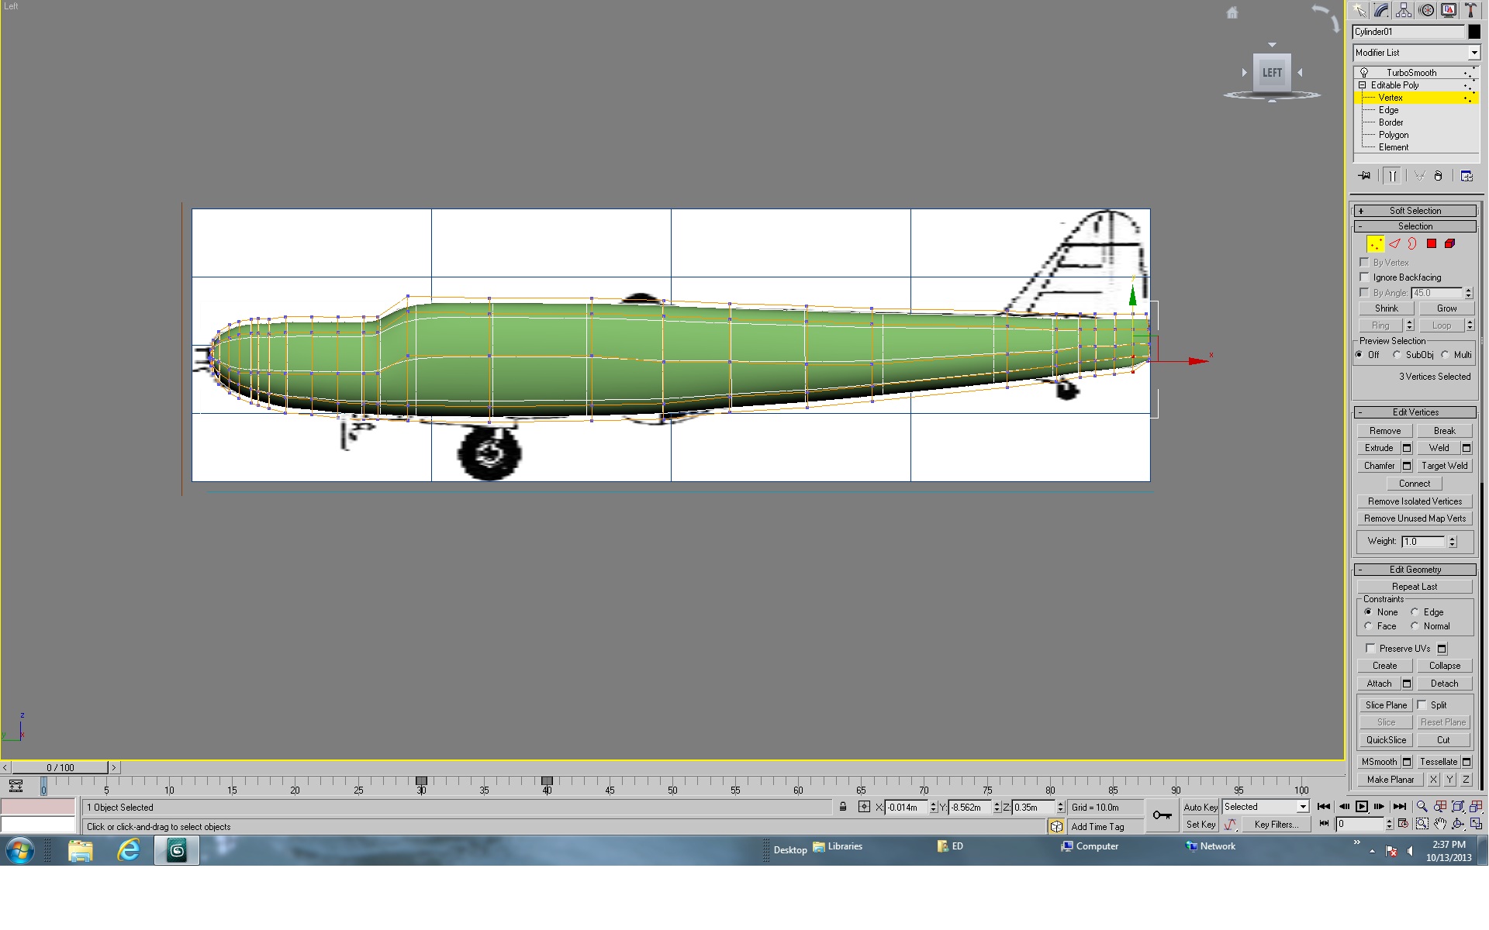Image resolution: width=1489 pixels, height=930 pixels.
Task: Click the Weight value input field
Action: pyautogui.click(x=1423, y=542)
